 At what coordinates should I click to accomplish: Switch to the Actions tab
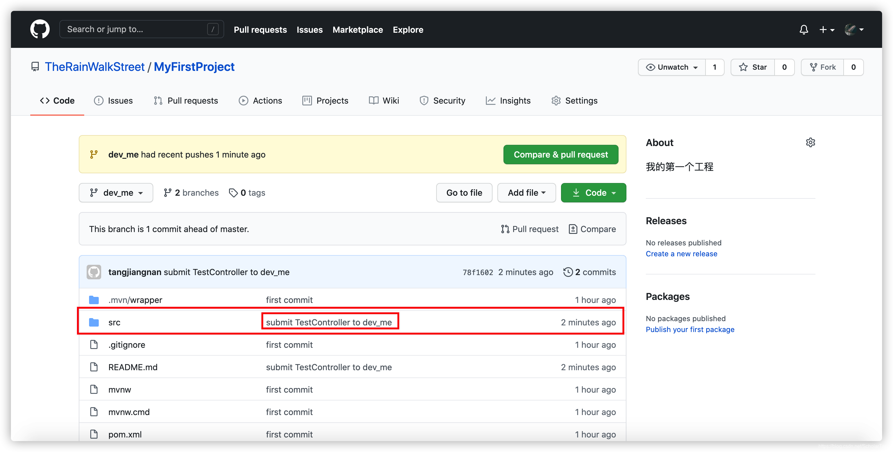click(x=260, y=101)
